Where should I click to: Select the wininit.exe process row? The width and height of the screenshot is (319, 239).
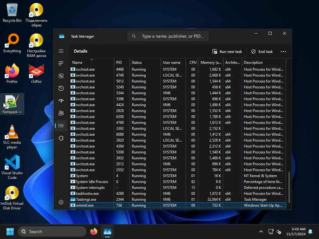point(178,205)
